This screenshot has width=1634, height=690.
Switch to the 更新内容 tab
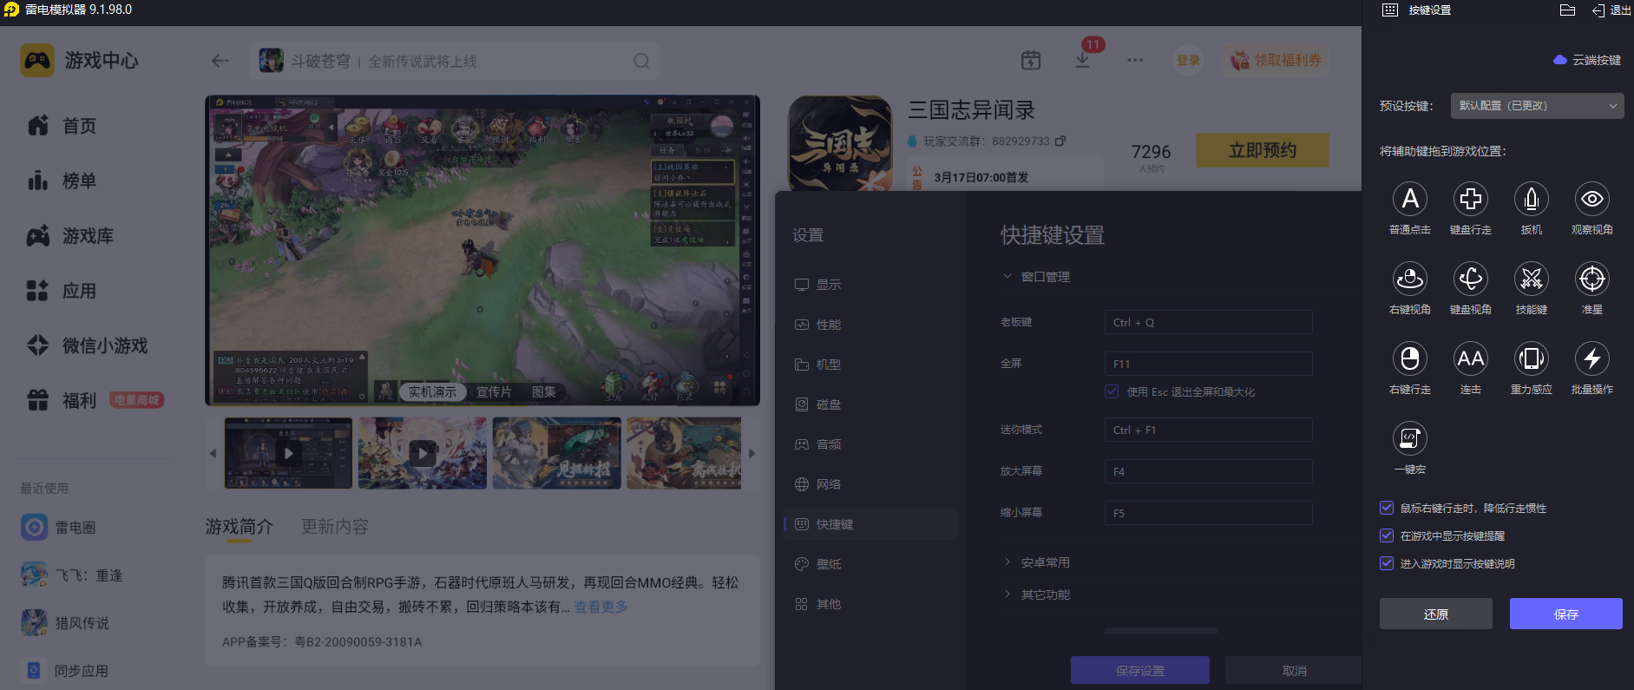click(335, 527)
